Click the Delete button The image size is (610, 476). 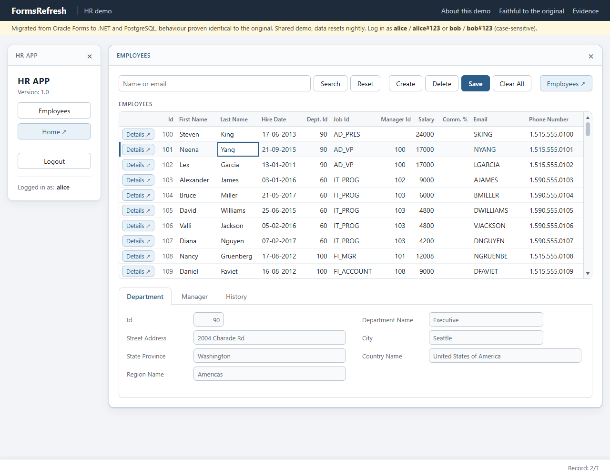tap(442, 83)
